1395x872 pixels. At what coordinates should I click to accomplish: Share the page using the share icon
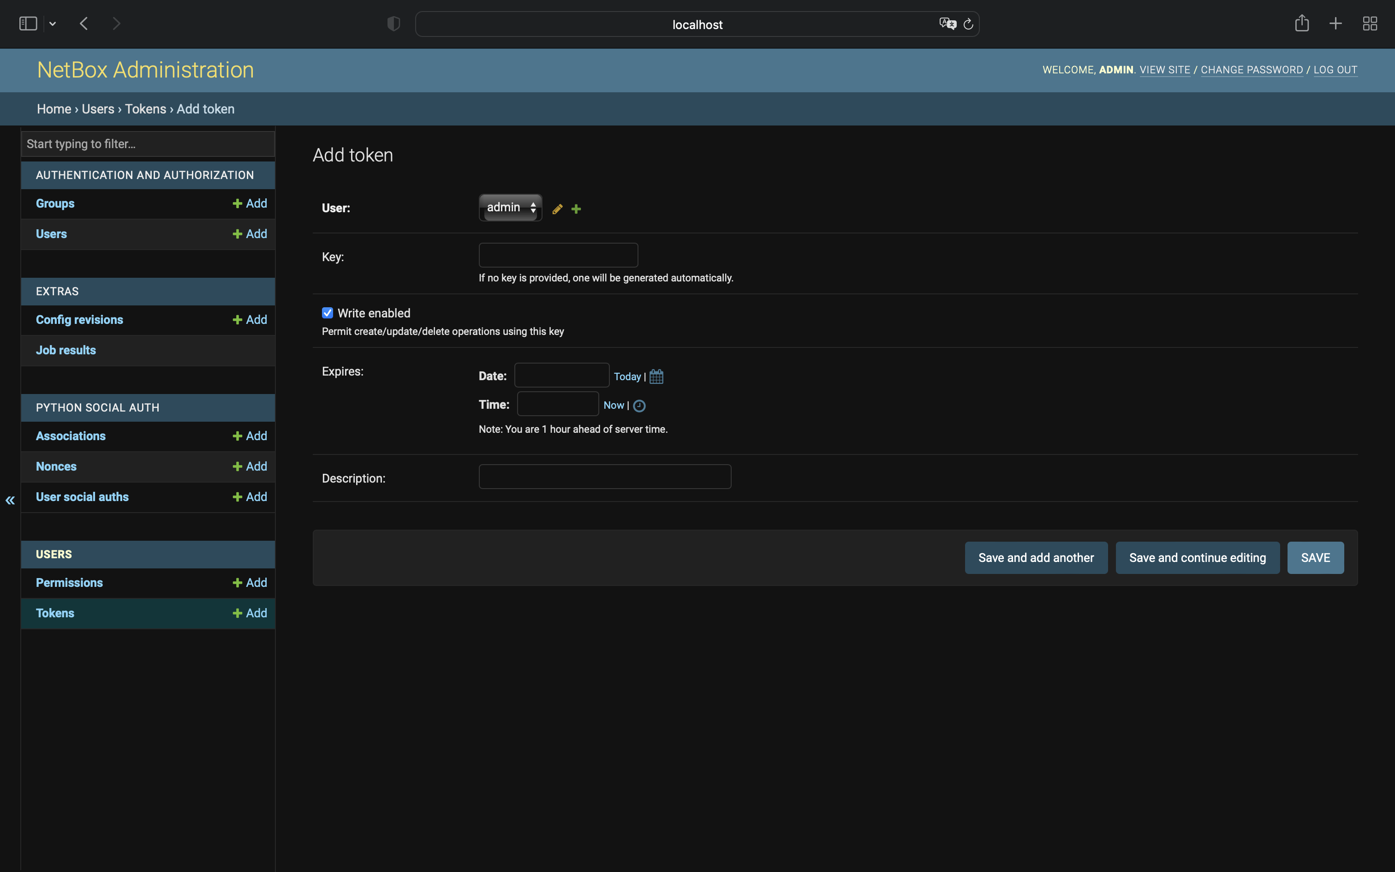(1301, 23)
